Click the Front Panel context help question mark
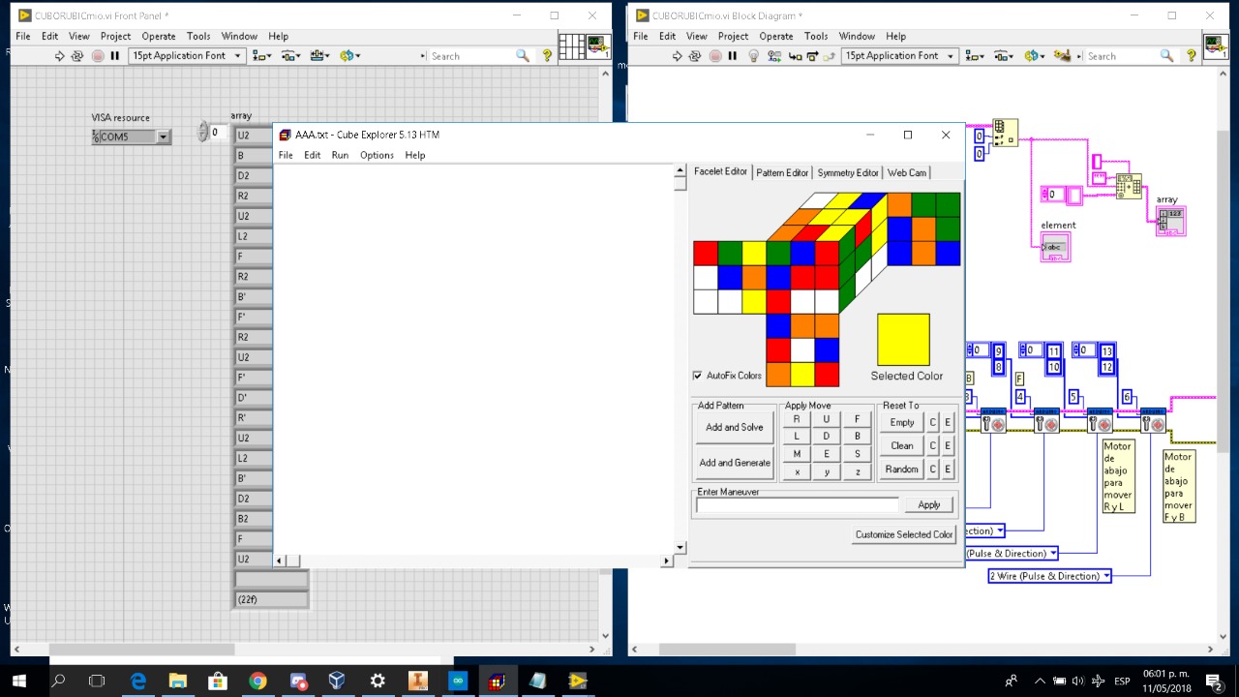Viewport: 1239px width, 697px height. 547,56
